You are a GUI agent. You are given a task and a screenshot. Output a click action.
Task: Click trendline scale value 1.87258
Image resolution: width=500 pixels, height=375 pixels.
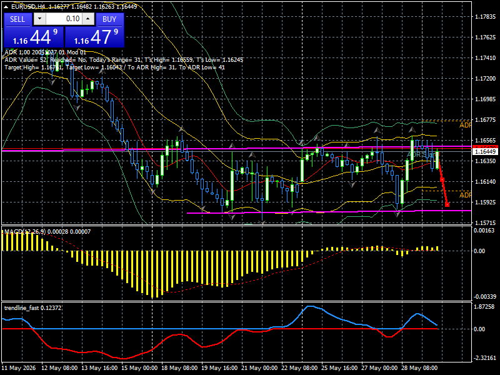tap(484, 307)
